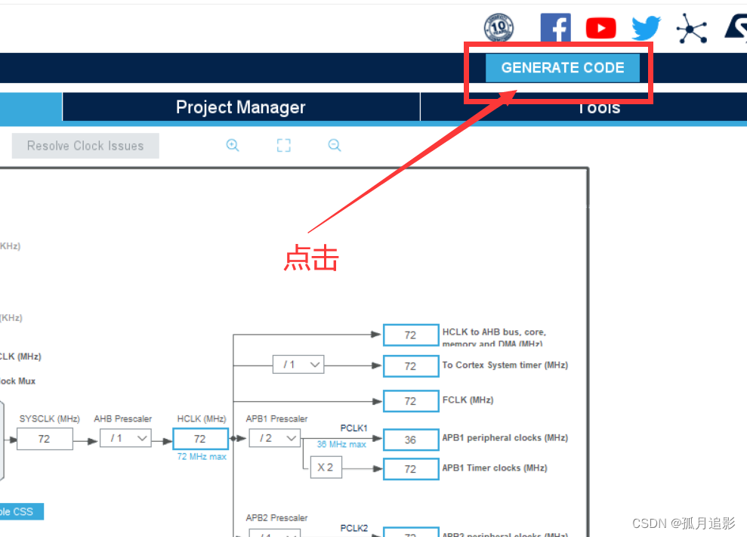Click the 10 years anniversary badge

pos(499,28)
